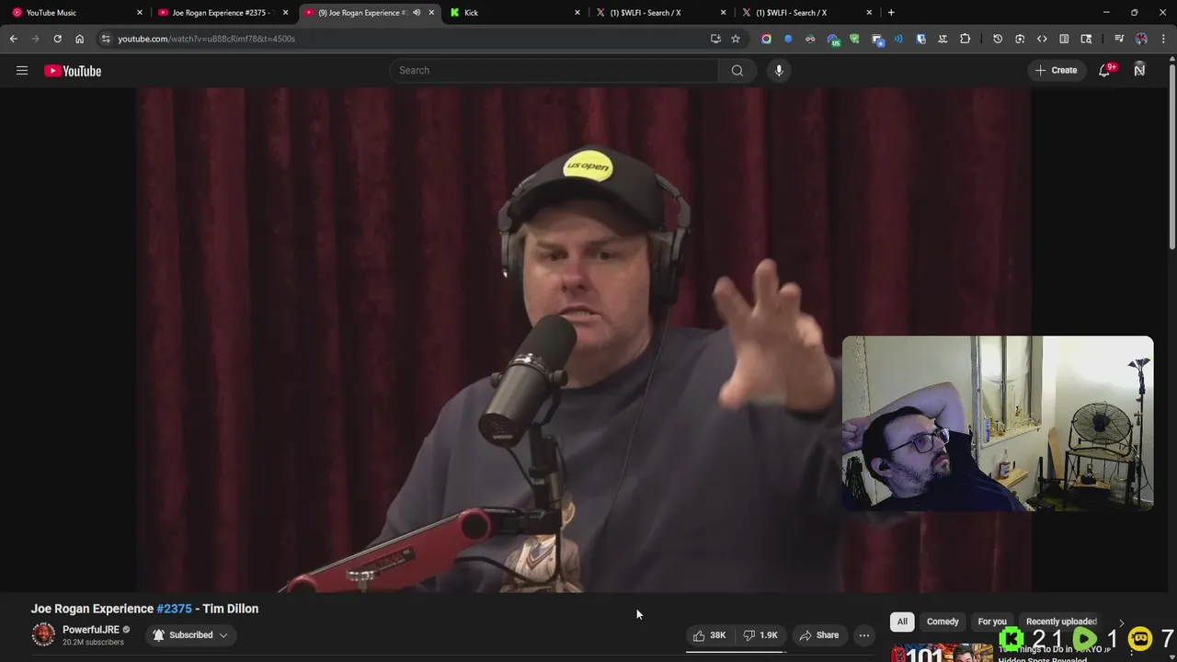
Task: Click the search magnifier button
Action: click(737, 71)
